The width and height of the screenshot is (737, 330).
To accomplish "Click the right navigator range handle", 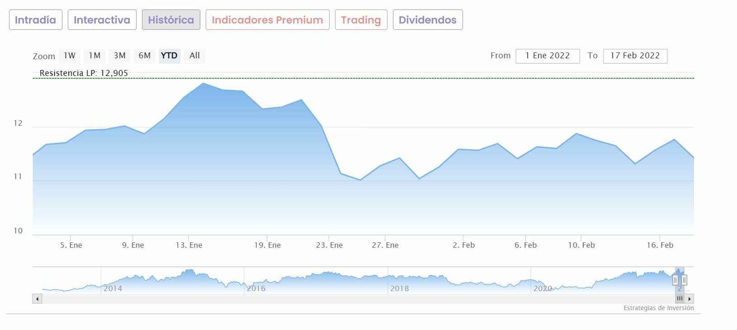I will point(684,280).
